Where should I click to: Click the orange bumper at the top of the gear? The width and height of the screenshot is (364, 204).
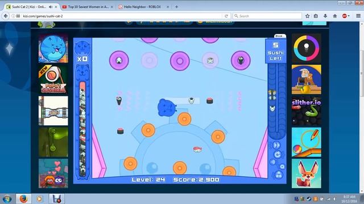pyautogui.click(x=184, y=119)
